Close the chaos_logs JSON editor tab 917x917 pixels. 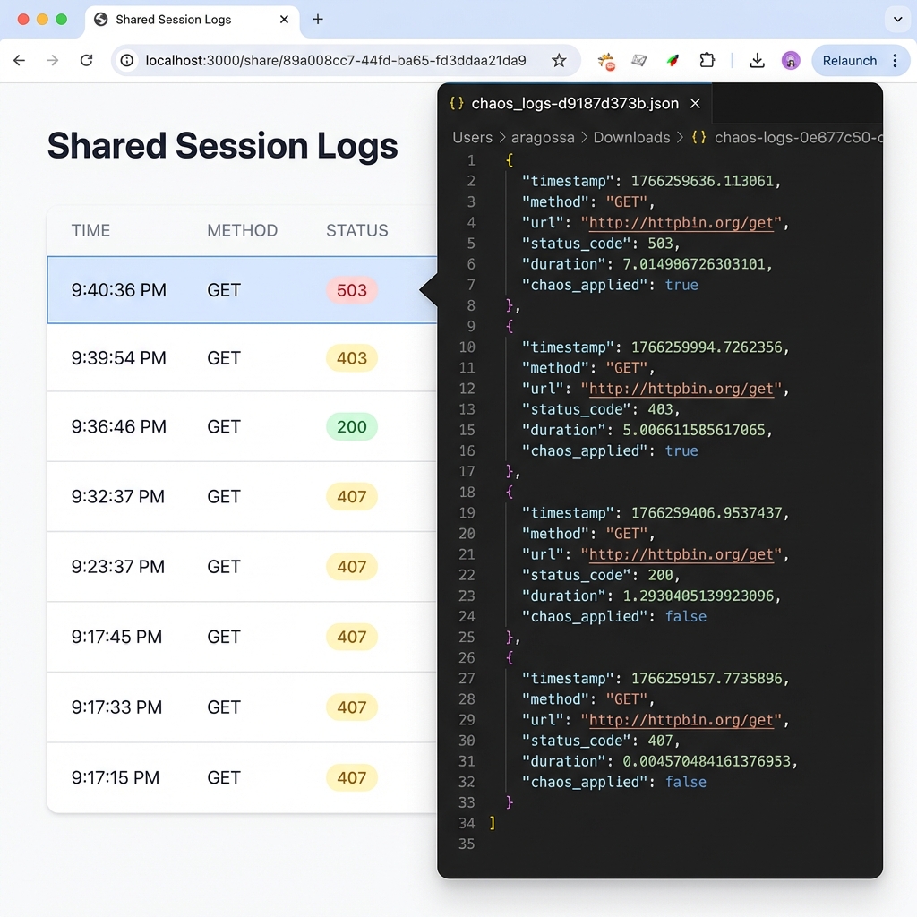(695, 104)
